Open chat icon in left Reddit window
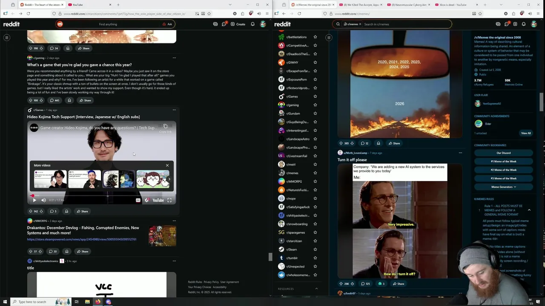Image resolution: width=545 pixels, height=306 pixels. coord(224,24)
